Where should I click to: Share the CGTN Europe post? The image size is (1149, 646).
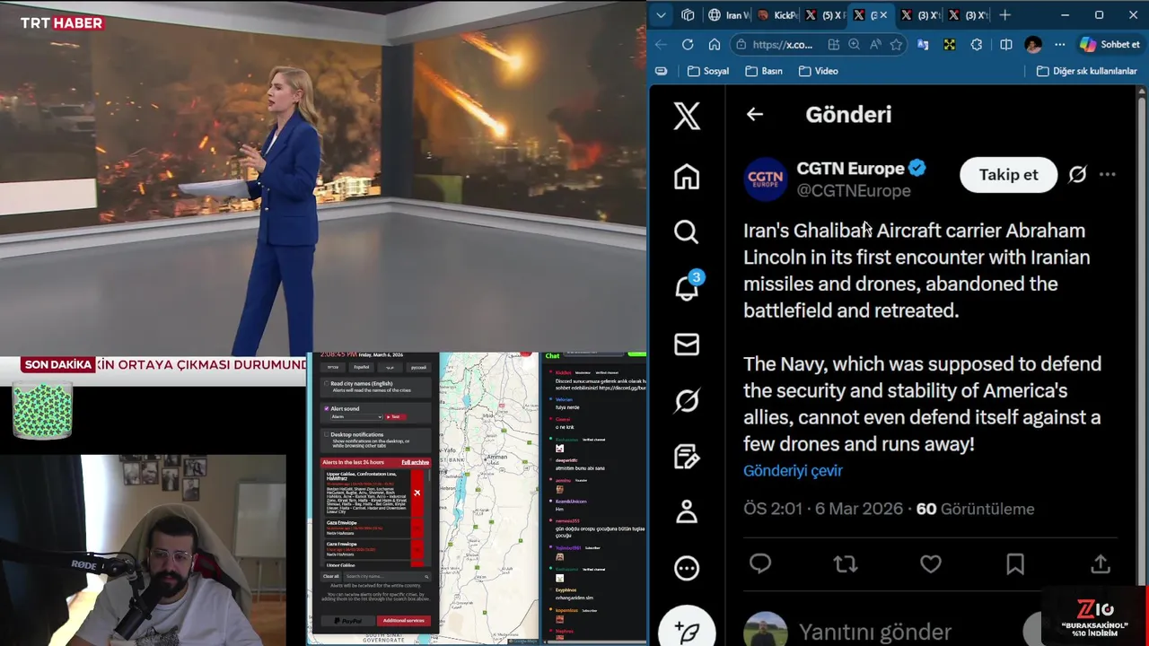[1101, 563]
